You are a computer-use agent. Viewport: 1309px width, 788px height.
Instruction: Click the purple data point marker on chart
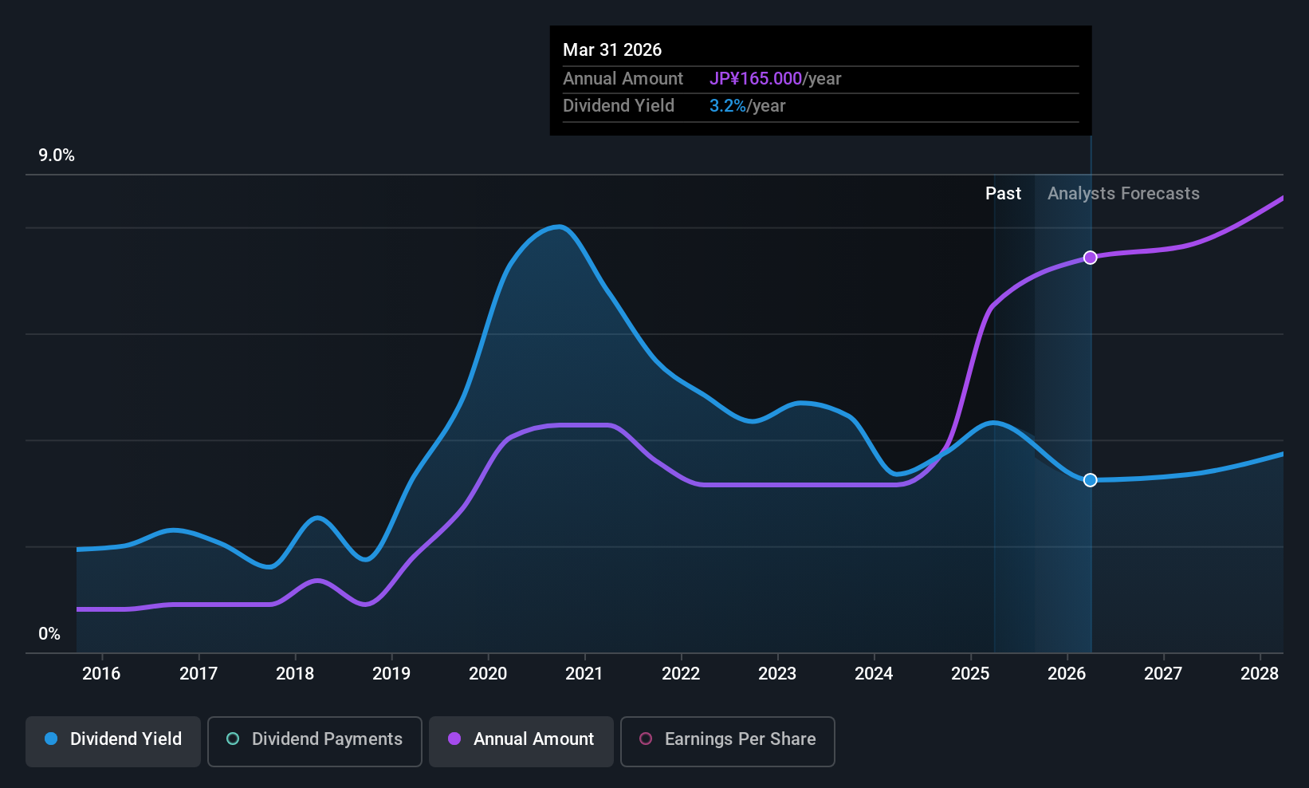[1091, 258]
